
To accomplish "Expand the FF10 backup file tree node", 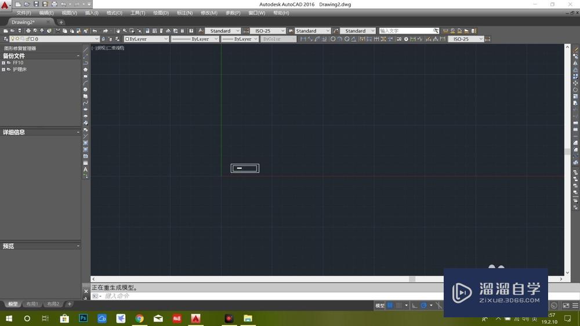I will [3, 63].
